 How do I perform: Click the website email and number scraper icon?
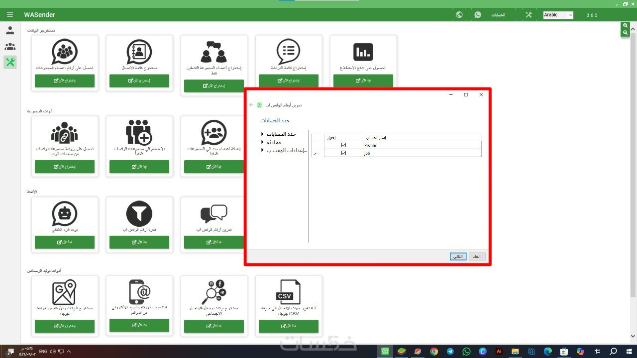[x=139, y=291]
